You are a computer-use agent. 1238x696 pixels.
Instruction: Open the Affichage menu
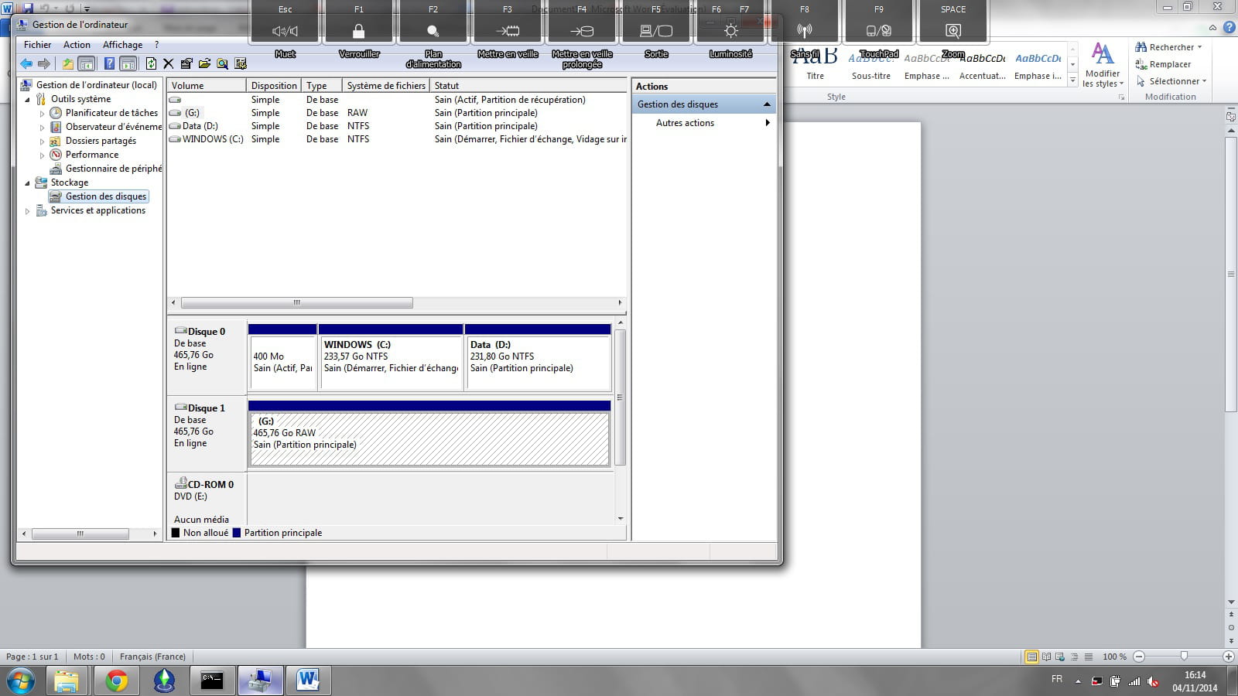(122, 45)
